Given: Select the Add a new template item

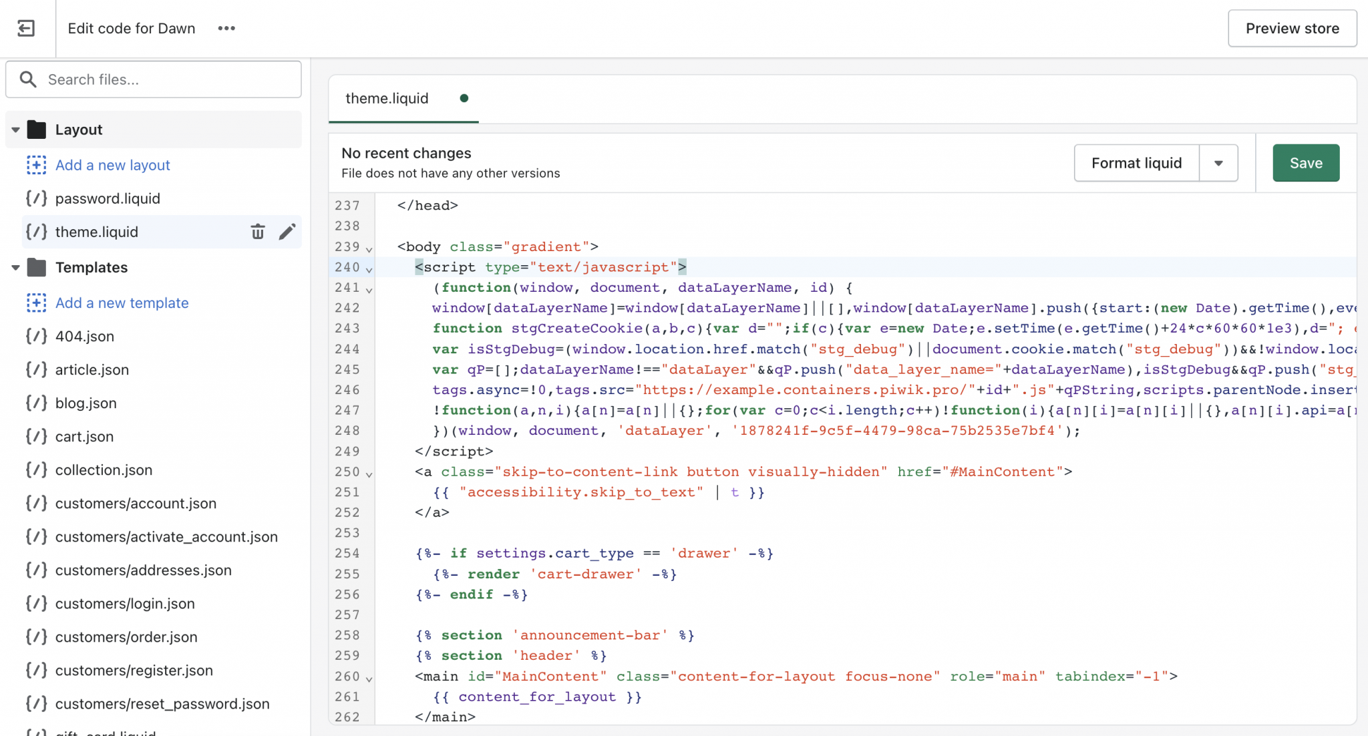Looking at the screenshot, I should [122, 302].
